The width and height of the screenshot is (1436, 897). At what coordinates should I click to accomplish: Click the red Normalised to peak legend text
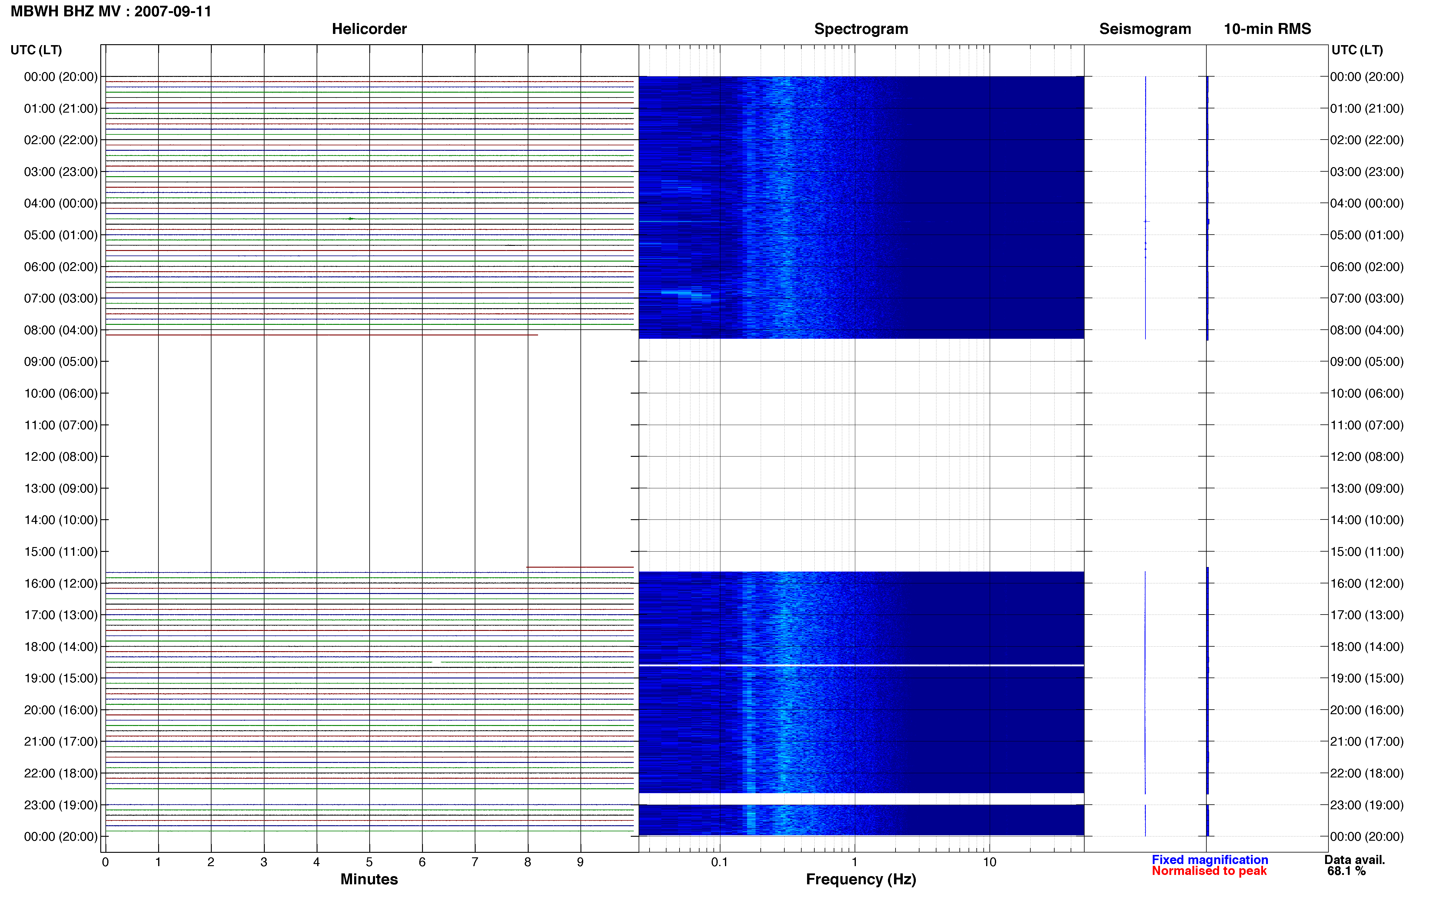pyautogui.click(x=1209, y=871)
